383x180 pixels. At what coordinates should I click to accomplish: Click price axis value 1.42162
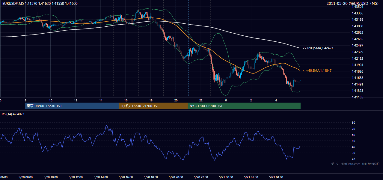tap(357, 58)
